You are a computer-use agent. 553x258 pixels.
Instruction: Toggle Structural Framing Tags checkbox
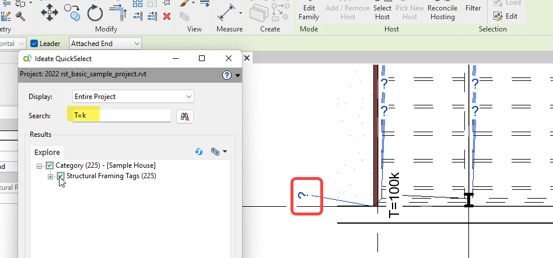(x=61, y=176)
